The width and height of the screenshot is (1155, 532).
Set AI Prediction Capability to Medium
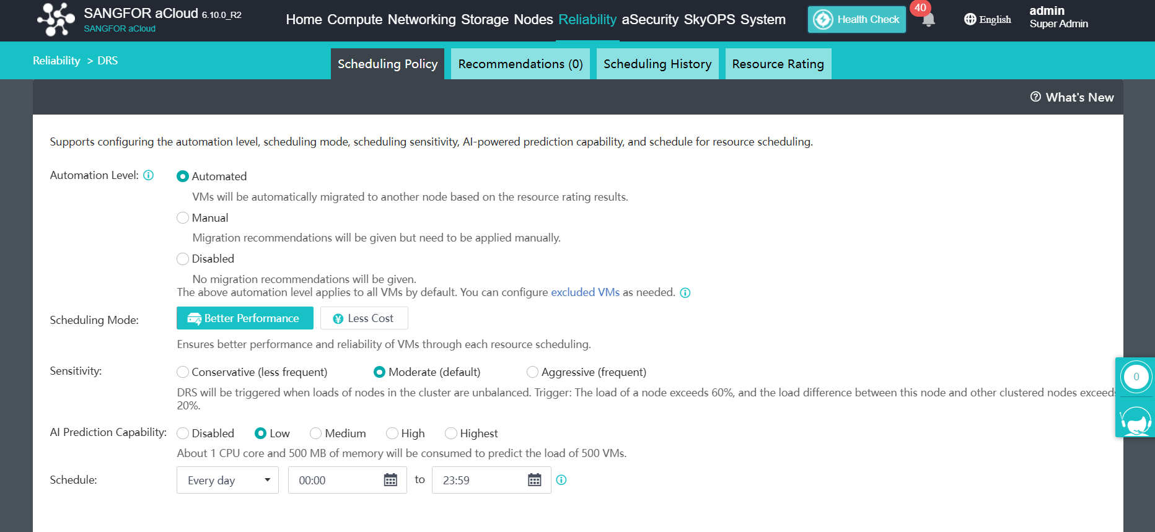[x=316, y=434]
